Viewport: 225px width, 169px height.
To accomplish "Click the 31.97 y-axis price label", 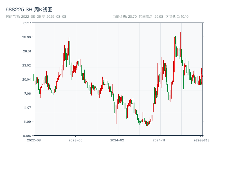I will tap(27, 23).
